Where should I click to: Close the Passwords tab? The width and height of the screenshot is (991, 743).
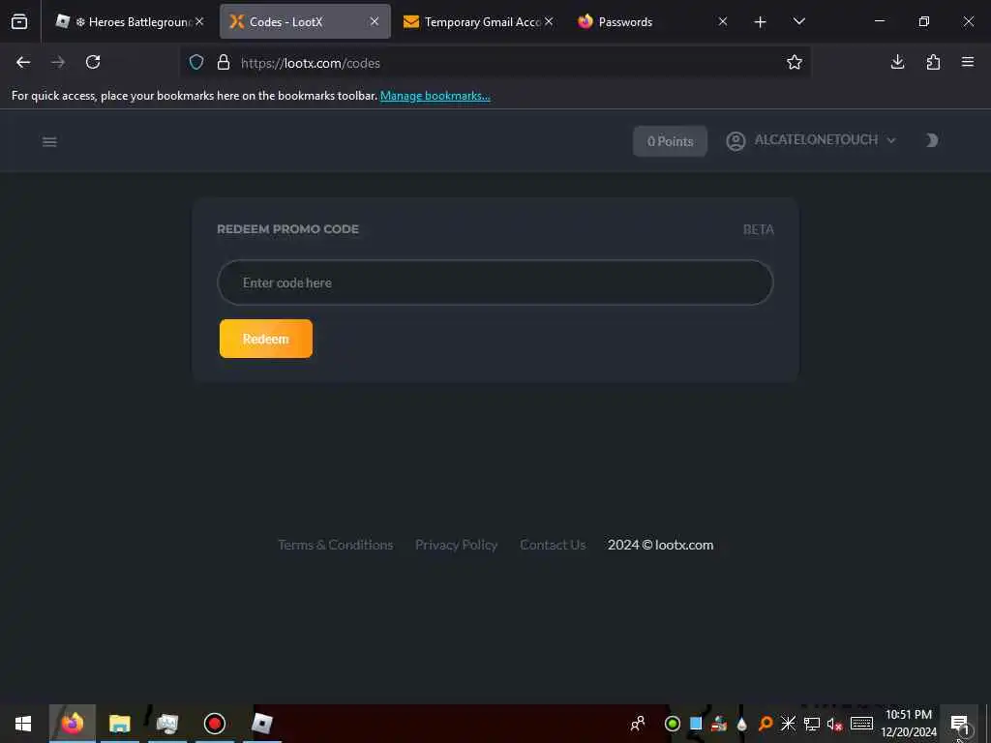pyautogui.click(x=722, y=21)
